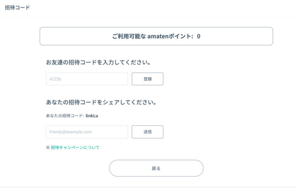Click the gray footer strip at the bottom
This screenshot has width=296, height=188.
click(148, 187)
